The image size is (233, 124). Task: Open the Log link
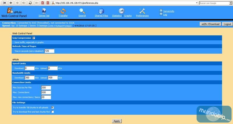tap(165, 15)
